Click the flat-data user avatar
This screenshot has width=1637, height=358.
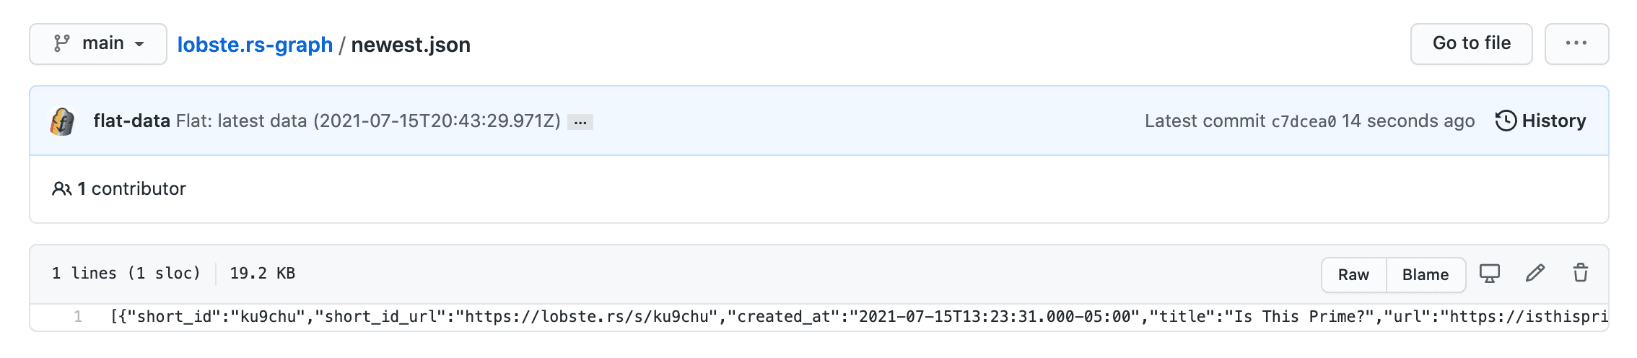coord(63,121)
